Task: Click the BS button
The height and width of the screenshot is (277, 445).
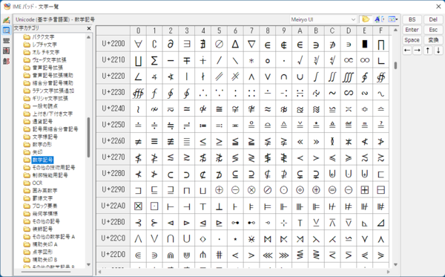Action: click(412, 19)
